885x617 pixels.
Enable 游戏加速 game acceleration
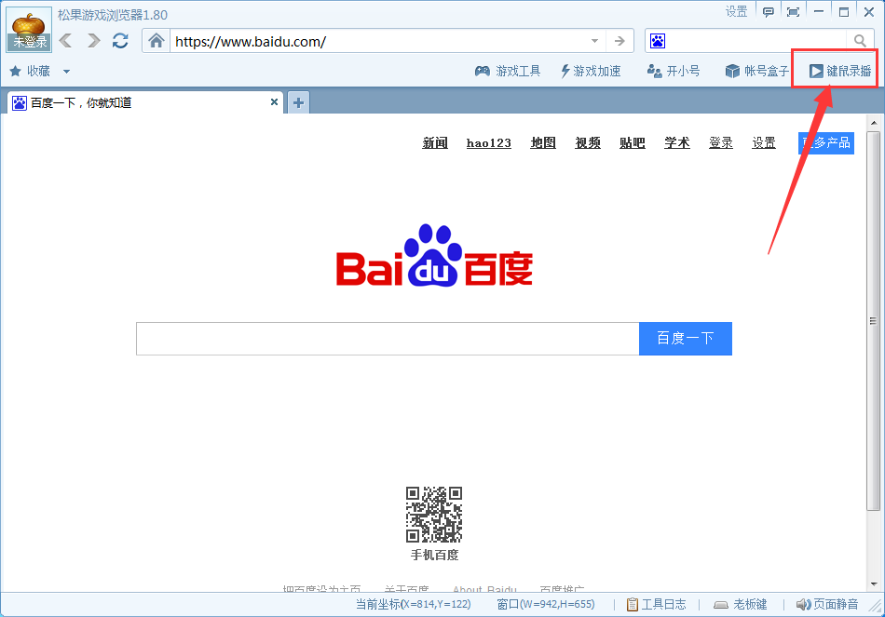590,71
